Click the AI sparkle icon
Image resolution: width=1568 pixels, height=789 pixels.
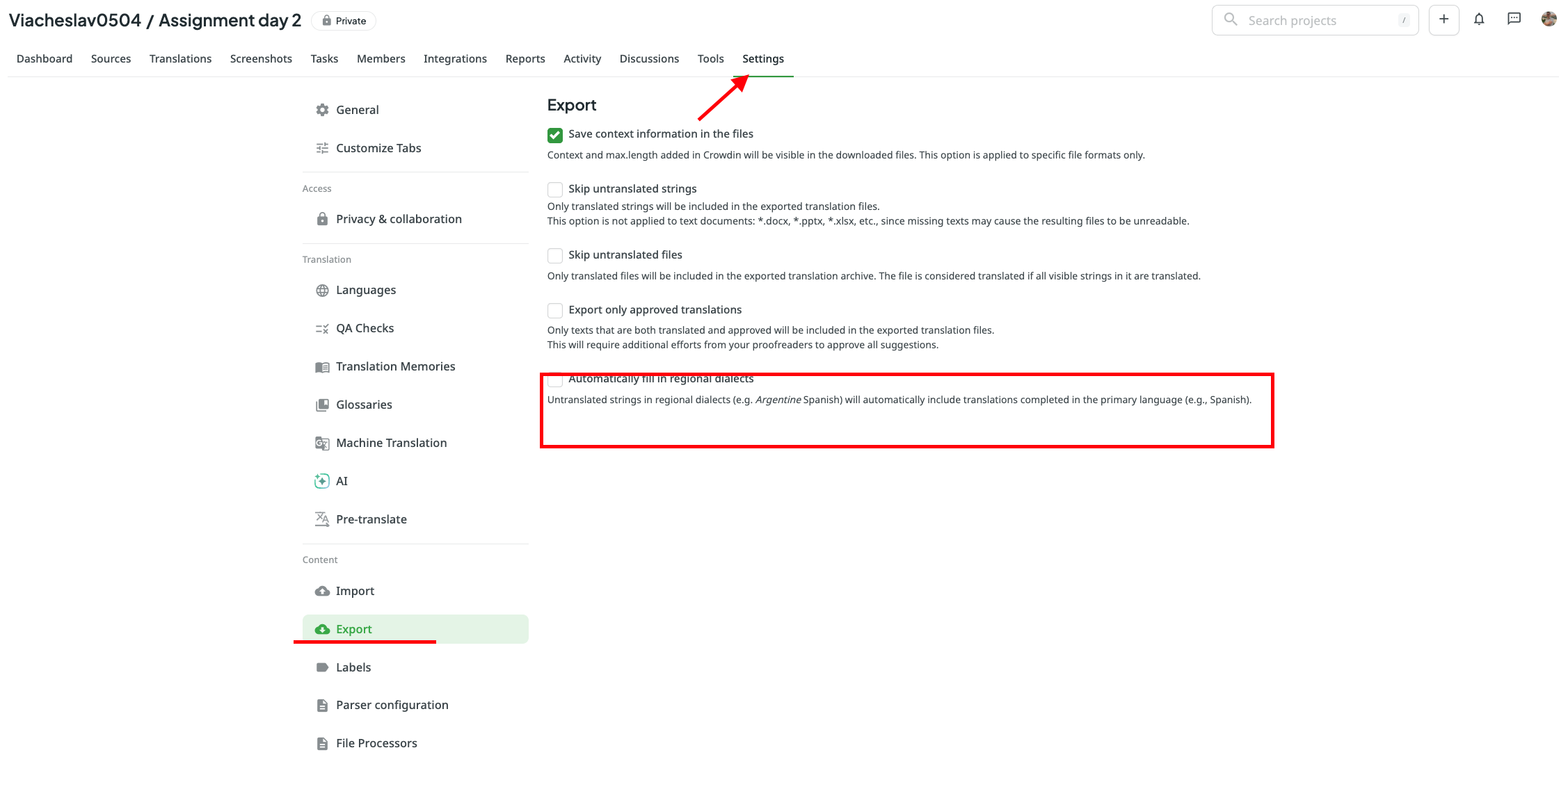(322, 481)
